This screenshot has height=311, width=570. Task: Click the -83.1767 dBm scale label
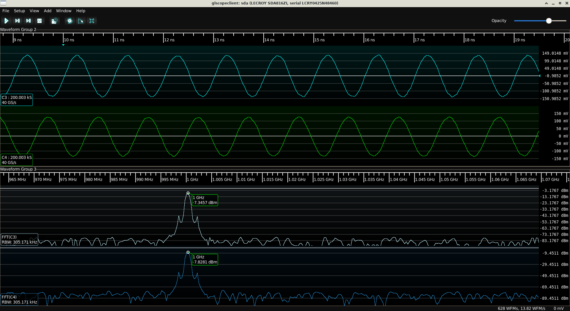554,241
